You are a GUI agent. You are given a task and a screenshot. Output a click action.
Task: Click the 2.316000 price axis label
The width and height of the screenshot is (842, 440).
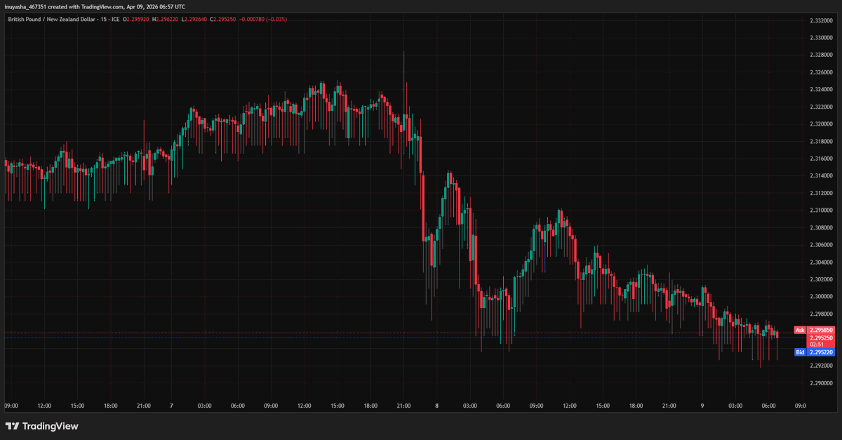820,159
